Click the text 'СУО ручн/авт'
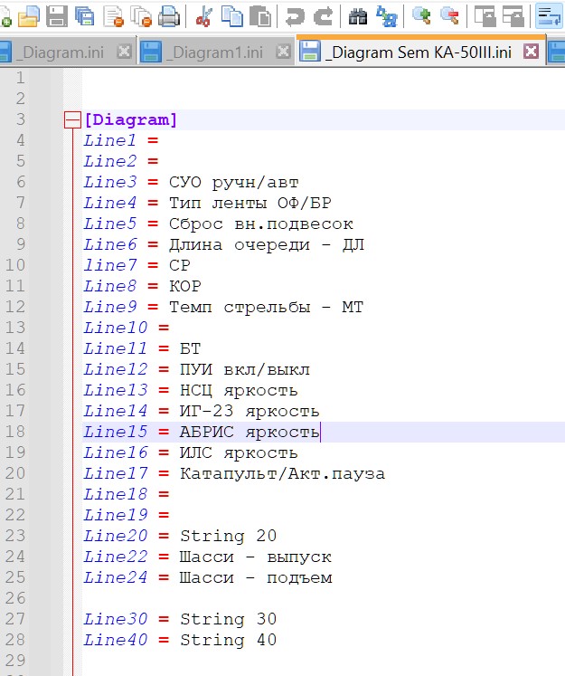This screenshot has width=565, height=676. click(x=234, y=183)
